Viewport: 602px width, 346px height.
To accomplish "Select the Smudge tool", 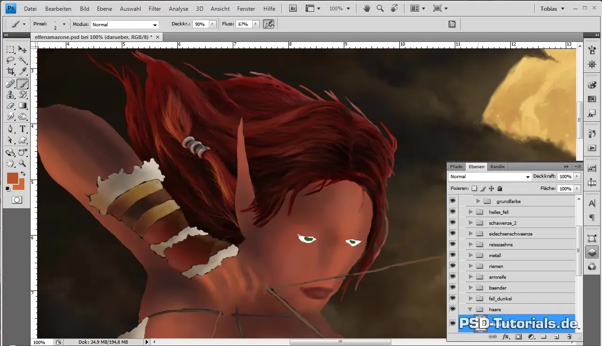I will pyautogui.click(x=10, y=117).
